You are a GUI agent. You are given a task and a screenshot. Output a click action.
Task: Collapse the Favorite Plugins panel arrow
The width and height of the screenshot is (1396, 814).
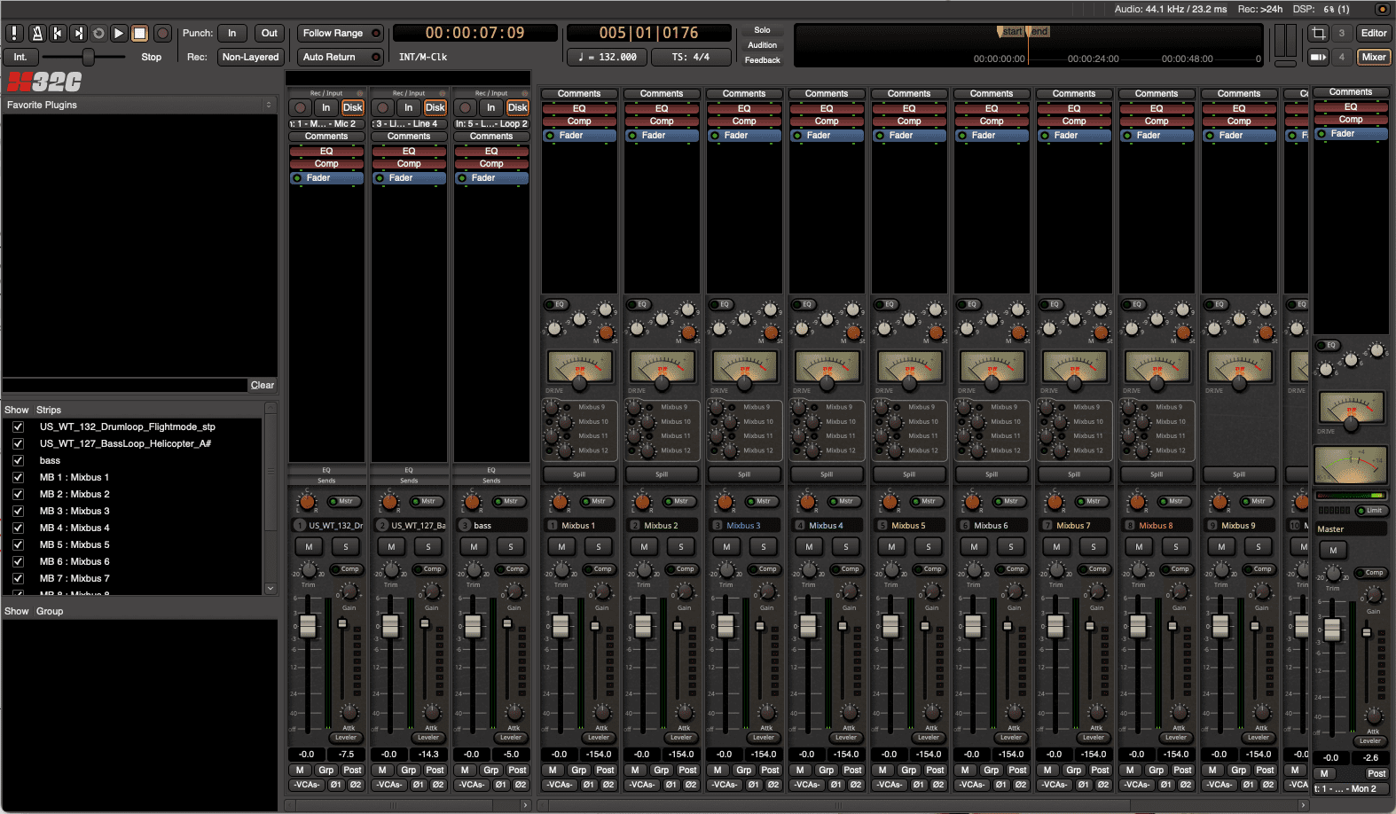269,105
